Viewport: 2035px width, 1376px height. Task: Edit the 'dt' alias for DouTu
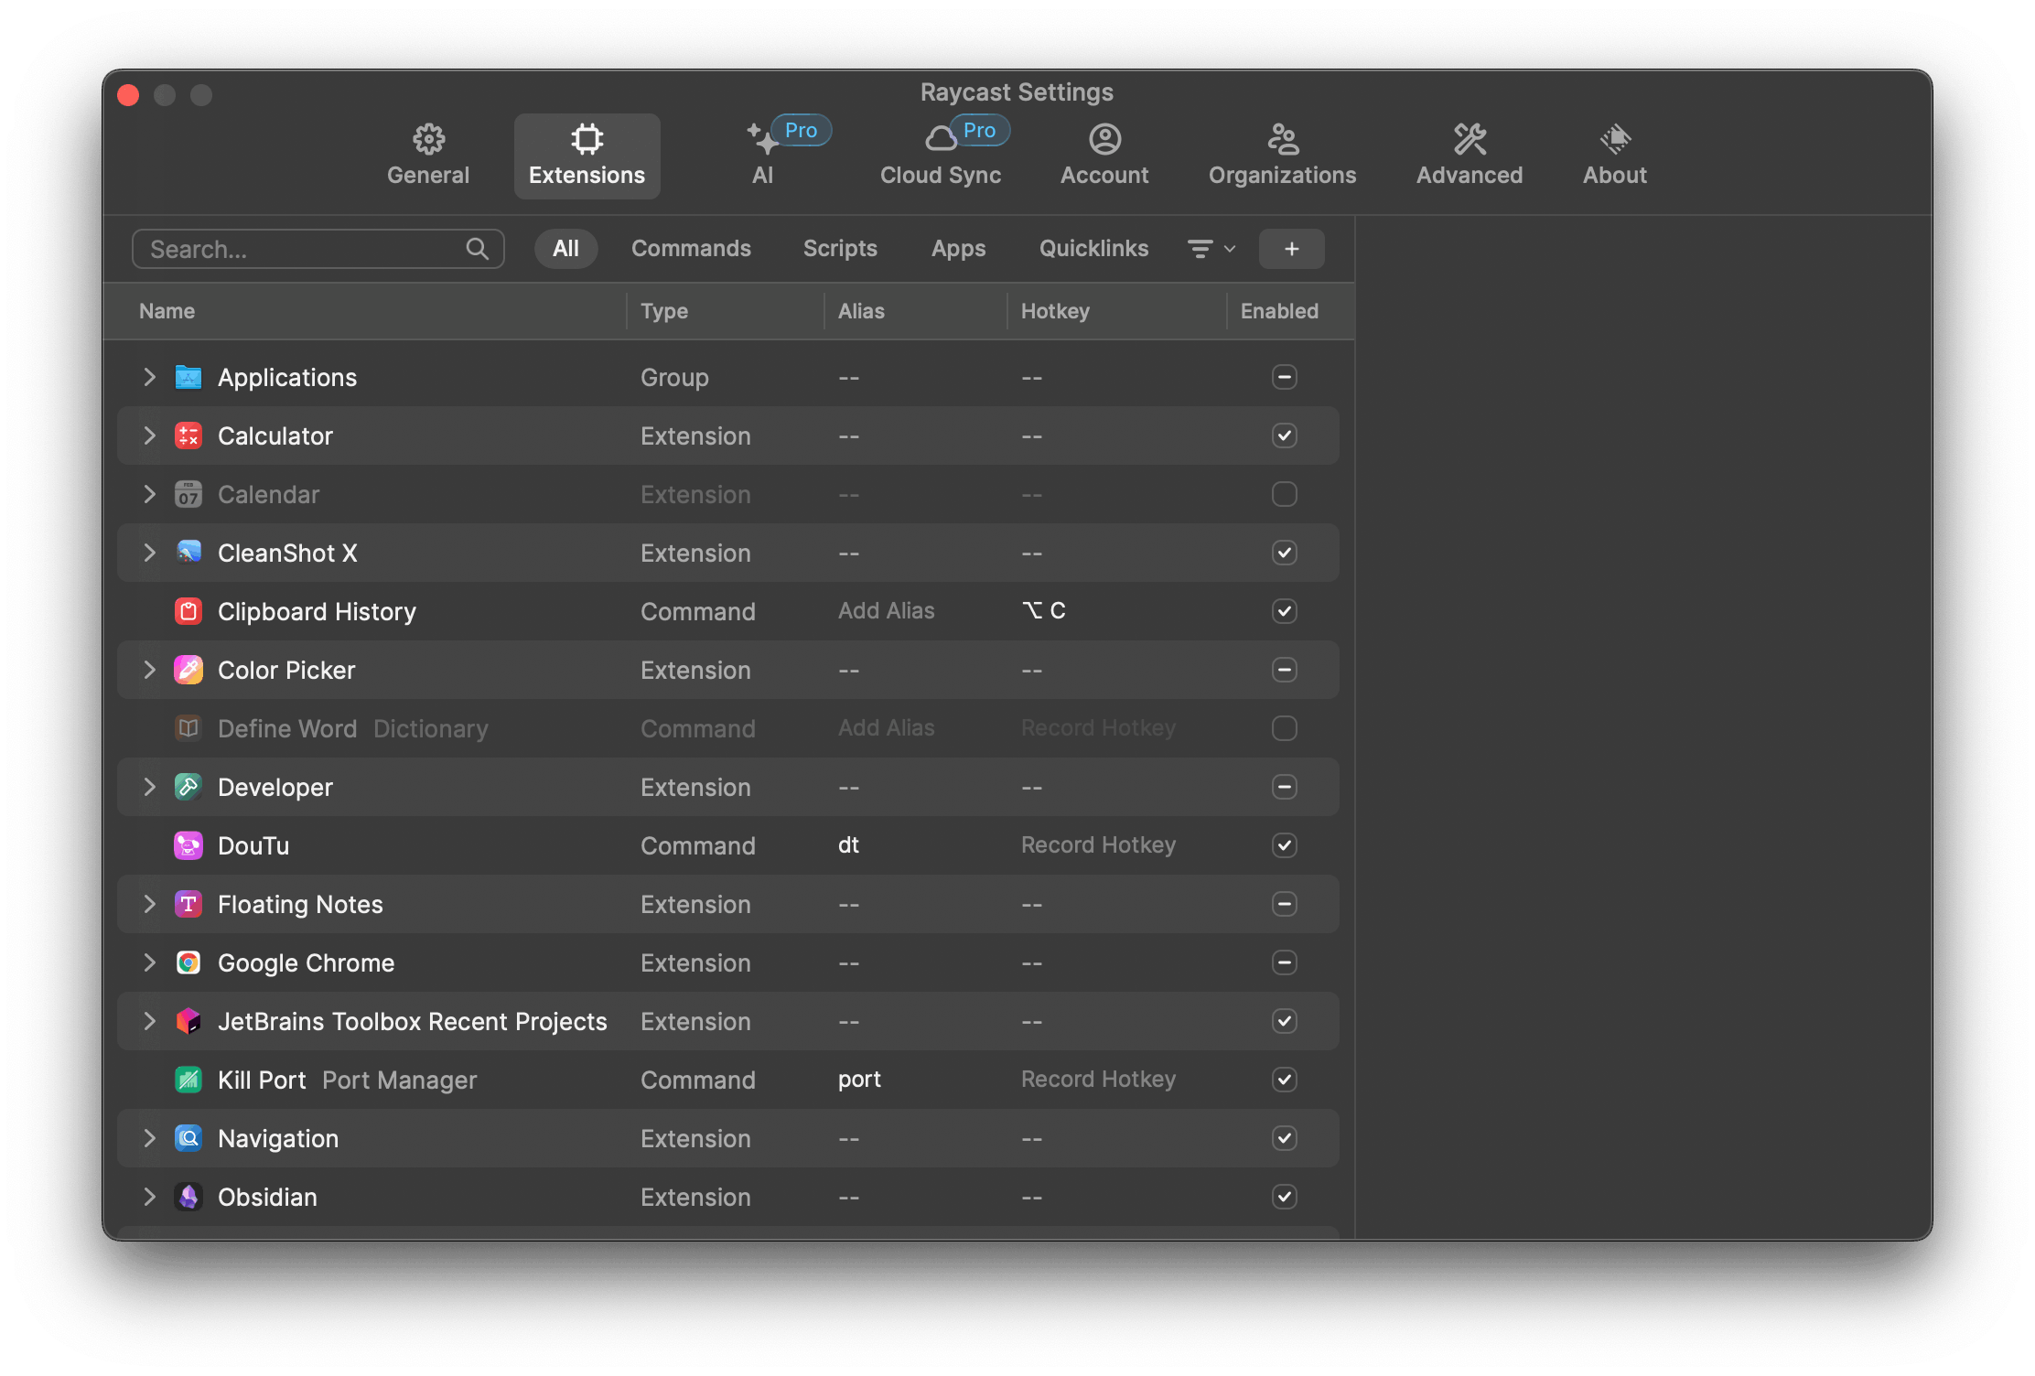click(848, 845)
